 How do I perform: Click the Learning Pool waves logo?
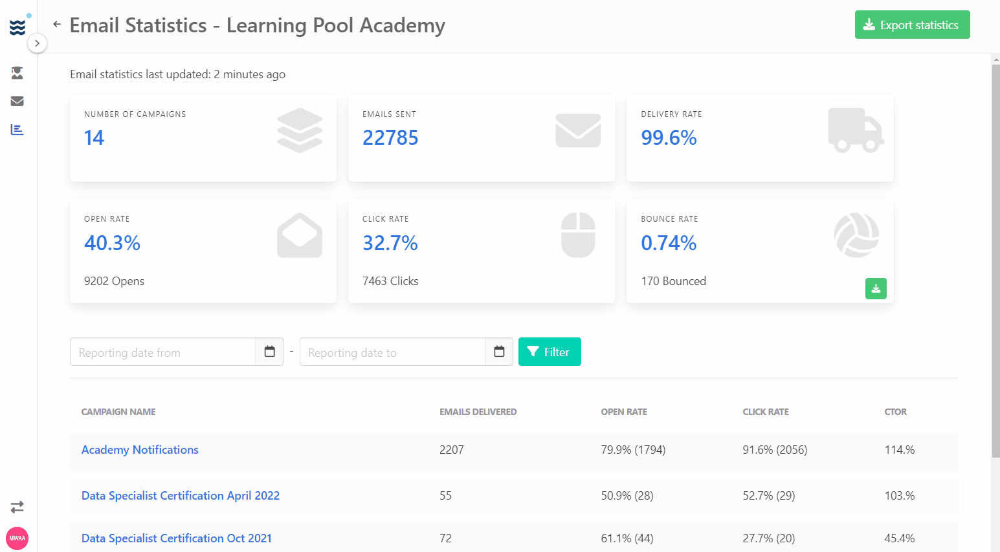17,27
